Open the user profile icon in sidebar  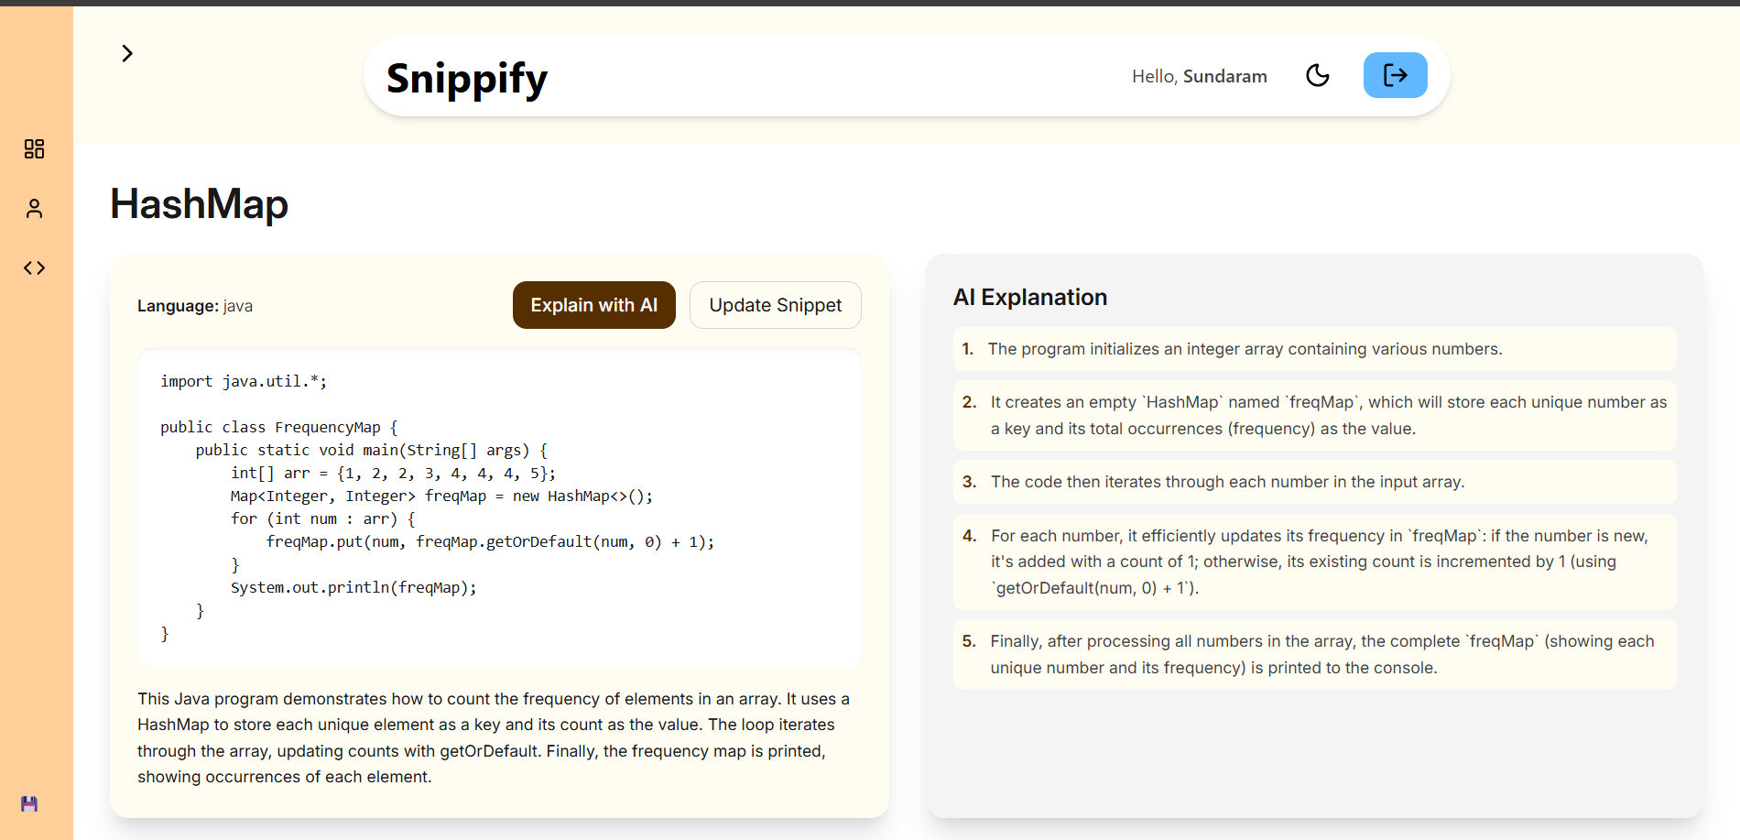tap(34, 209)
